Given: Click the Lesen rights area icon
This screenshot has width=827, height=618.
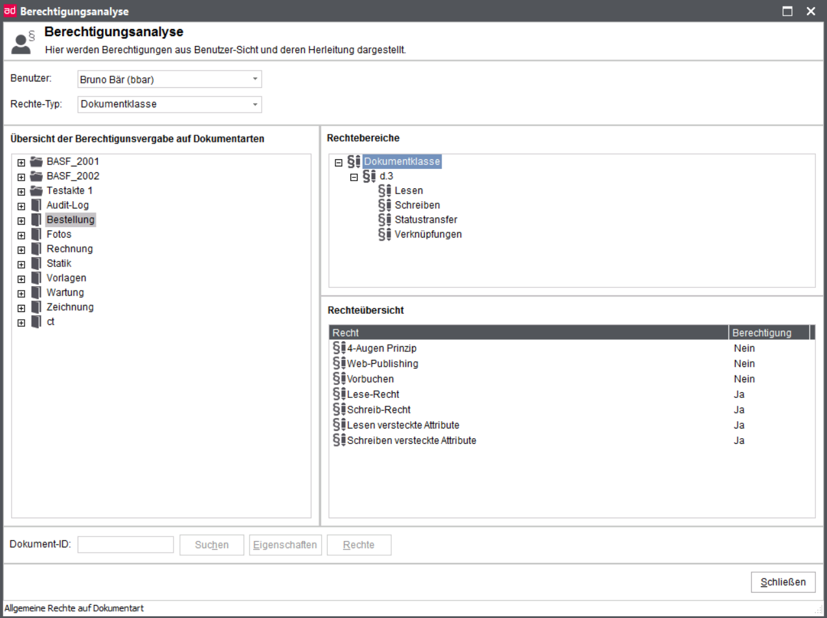Looking at the screenshot, I should 385,191.
